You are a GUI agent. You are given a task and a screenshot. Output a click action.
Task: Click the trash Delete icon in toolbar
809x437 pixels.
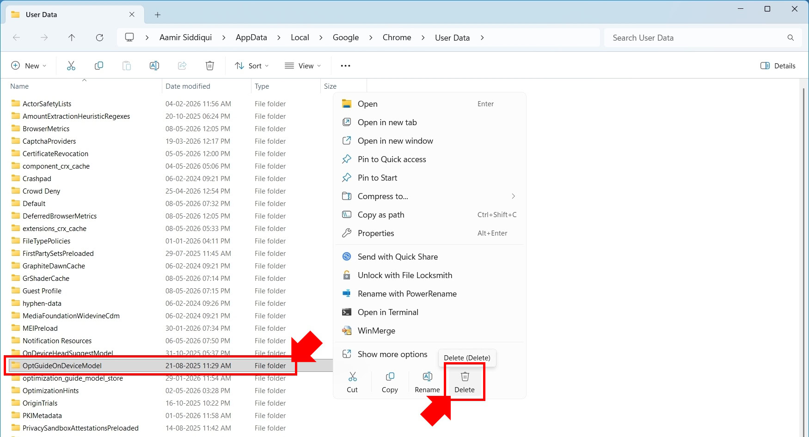pyautogui.click(x=210, y=66)
